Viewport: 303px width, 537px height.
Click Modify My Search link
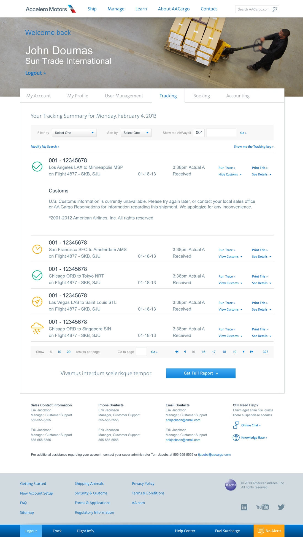click(x=45, y=147)
